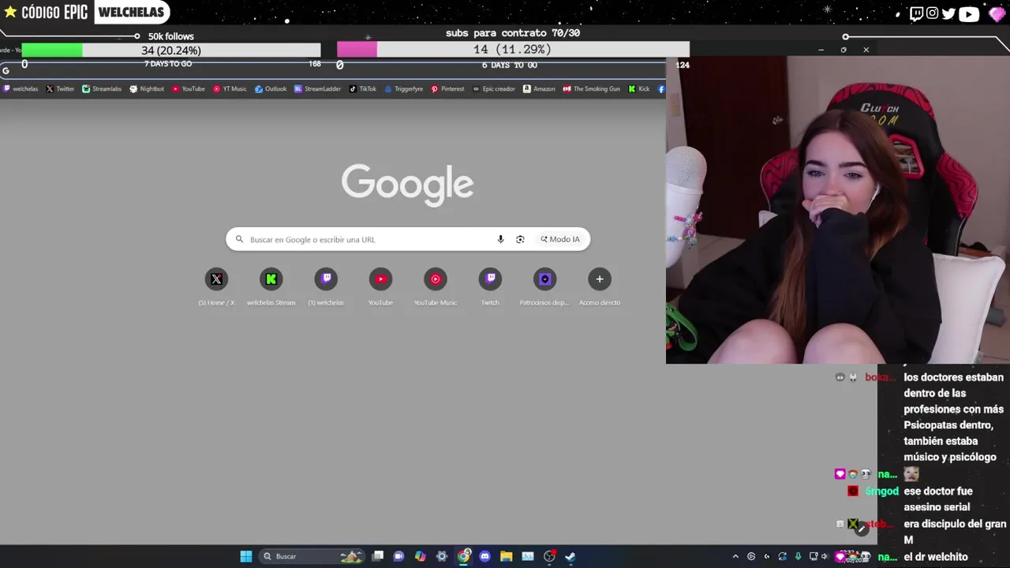The height and width of the screenshot is (568, 1010).
Task: Start voice search with microphone icon
Action: point(500,239)
